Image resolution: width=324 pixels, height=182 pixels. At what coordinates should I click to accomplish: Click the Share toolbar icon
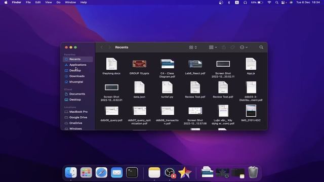coord(224,47)
